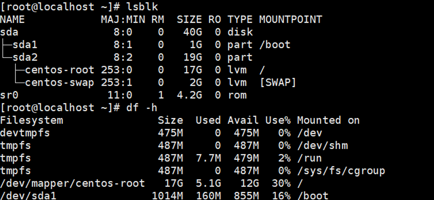Click the 30% usage value for root

point(281,183)
